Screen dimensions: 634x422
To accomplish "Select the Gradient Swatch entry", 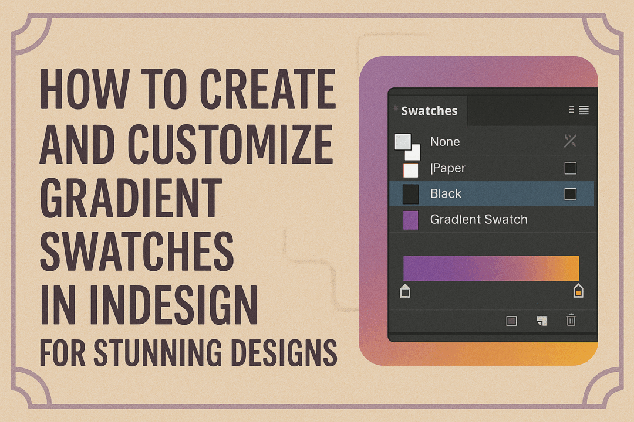I will pos(479,219).
